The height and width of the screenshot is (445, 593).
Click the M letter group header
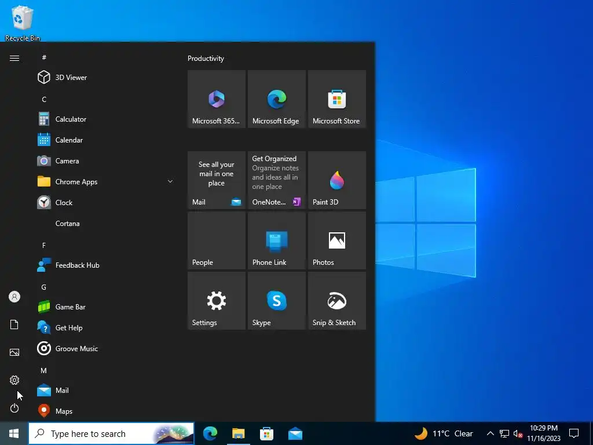click(44, 370)
